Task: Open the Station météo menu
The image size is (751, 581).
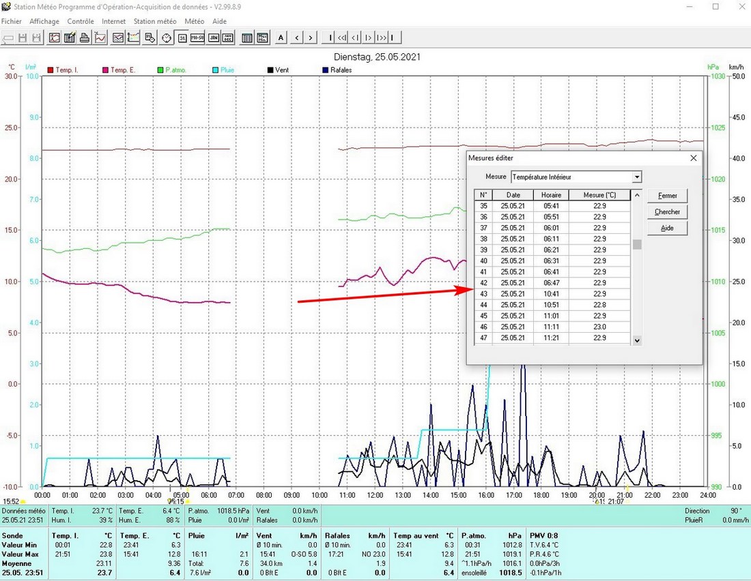Action: 155,22
